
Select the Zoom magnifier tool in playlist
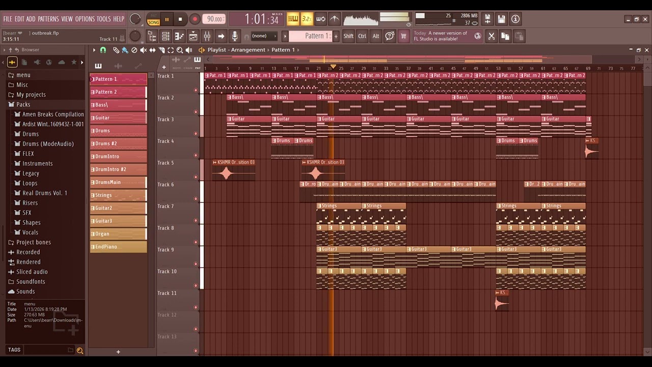click(x=180, y=50)
